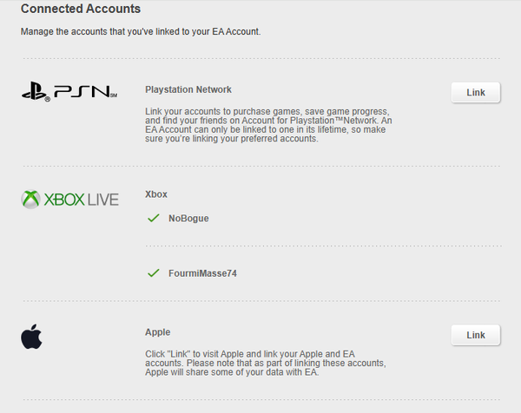Image resolution: width=521 pixels, height=413 pixels.
Task: Link the Playstation Network account
Action: (x=475, y=92)
